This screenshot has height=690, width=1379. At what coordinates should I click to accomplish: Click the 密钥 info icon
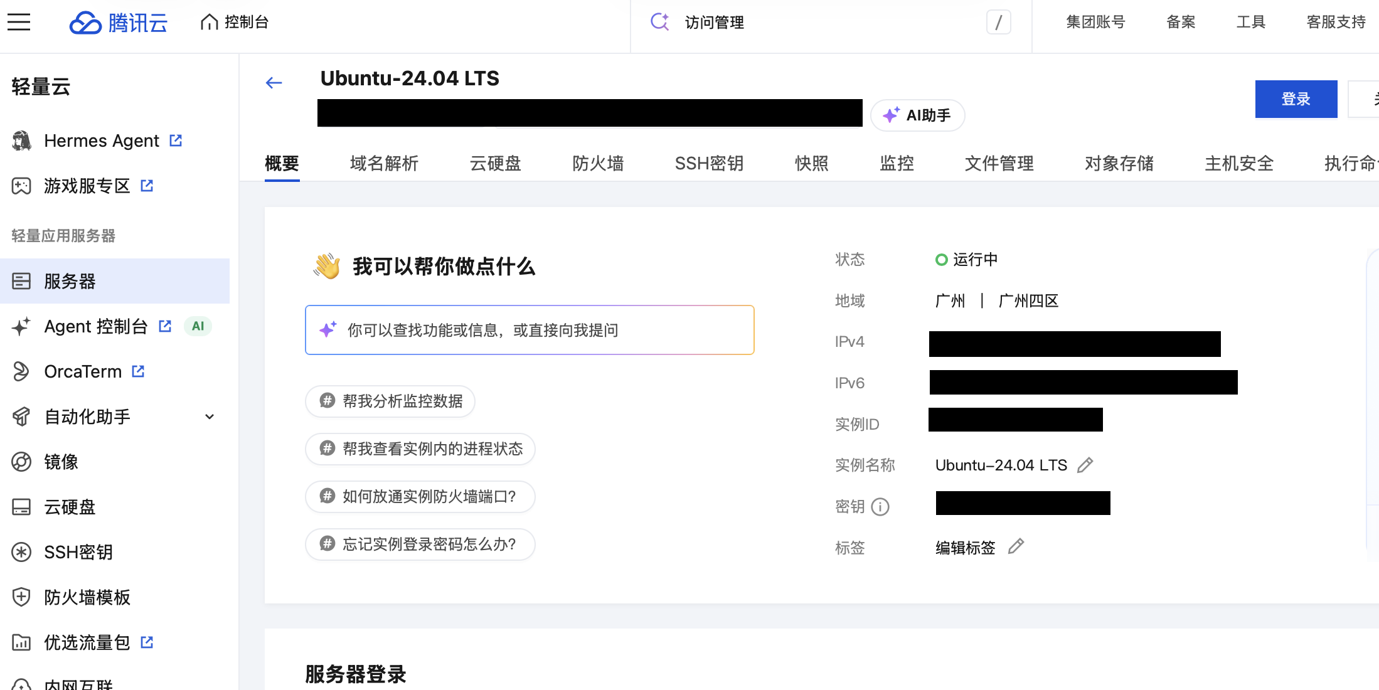[x=880, y=506]
